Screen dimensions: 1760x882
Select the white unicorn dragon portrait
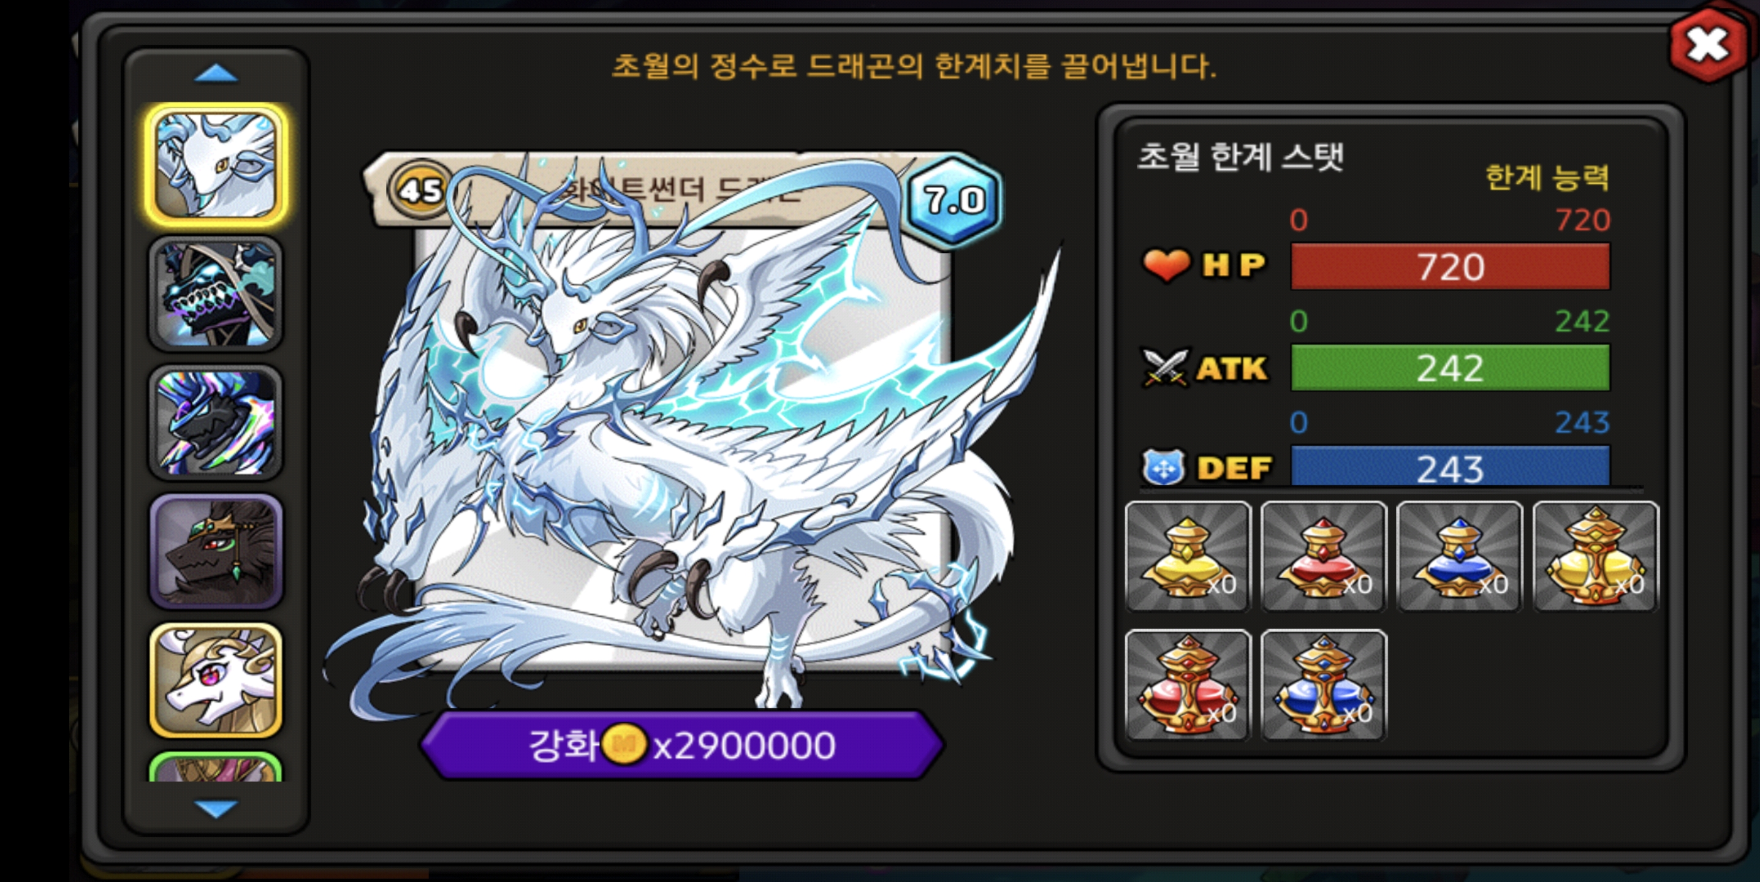tap(216, 680)
